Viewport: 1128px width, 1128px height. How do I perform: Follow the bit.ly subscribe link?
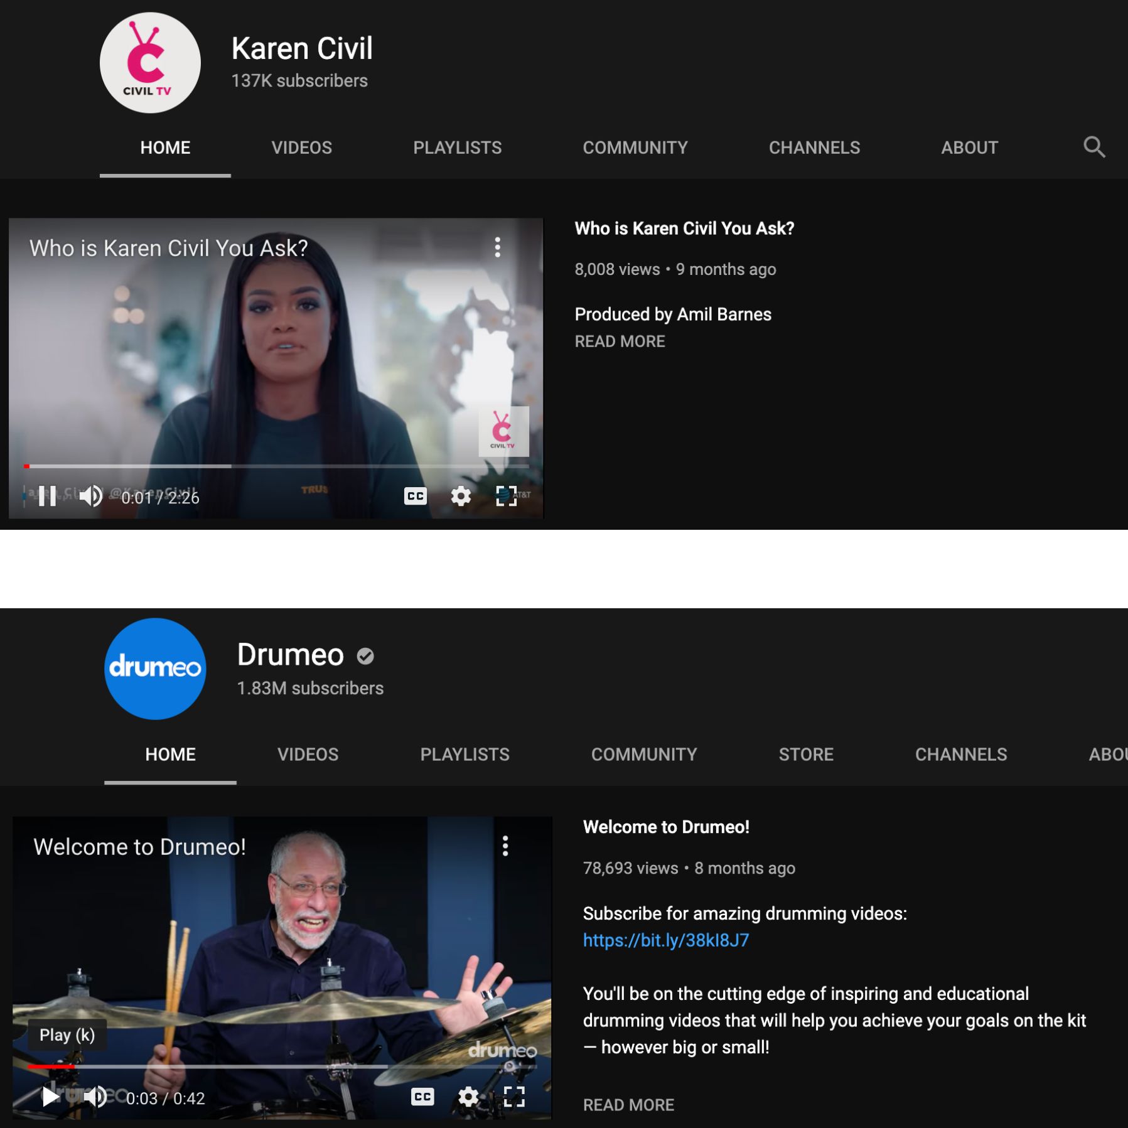(665, 940)
